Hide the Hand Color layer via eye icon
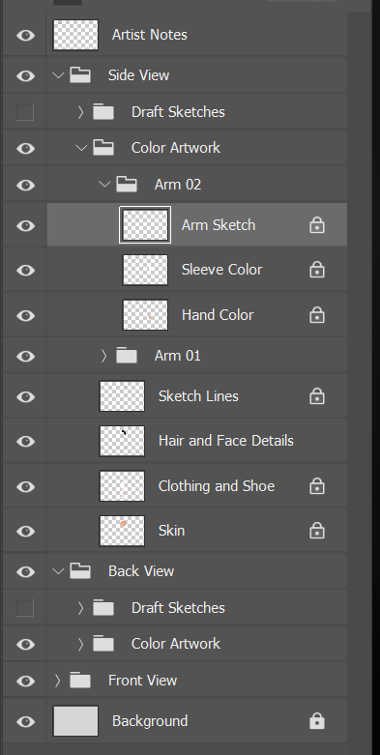 click(x=25, y=315)
